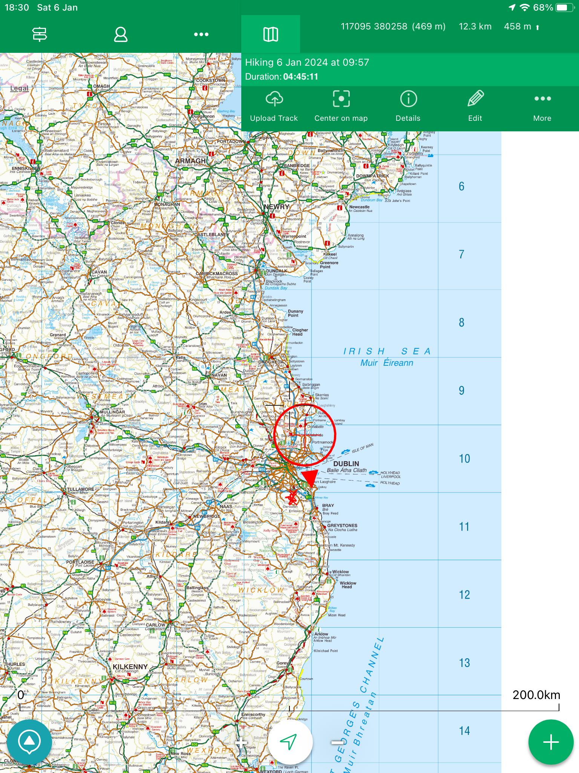Zoom in using the map plus control

pos(241,743)
